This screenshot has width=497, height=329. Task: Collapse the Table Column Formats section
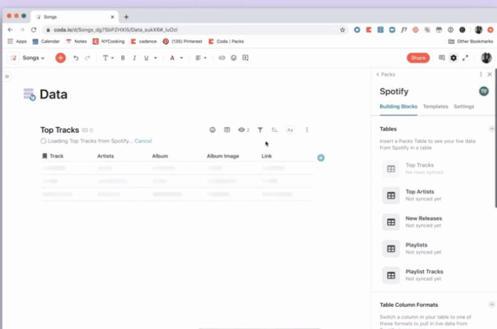pos(492,305)
